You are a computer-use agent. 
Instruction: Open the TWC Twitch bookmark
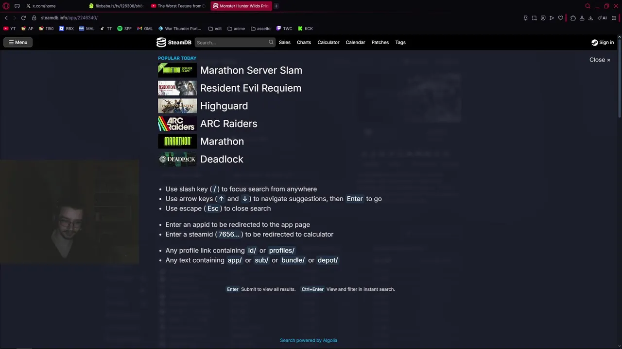[284, 29]
